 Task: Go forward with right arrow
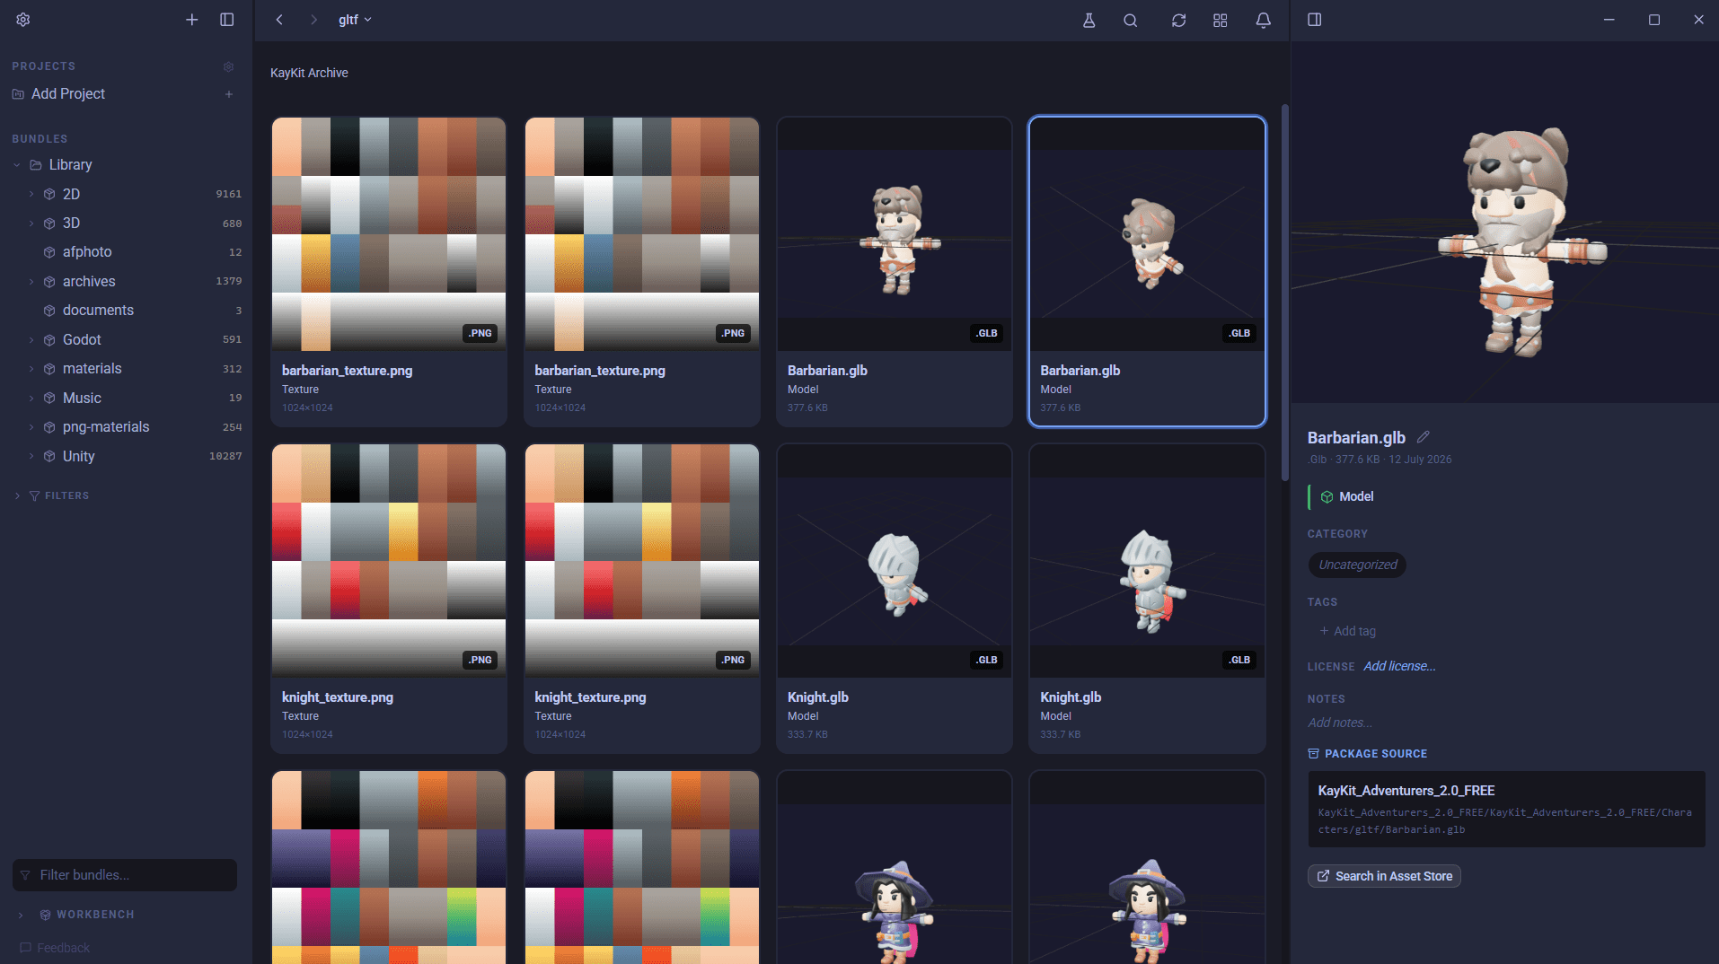313,20
